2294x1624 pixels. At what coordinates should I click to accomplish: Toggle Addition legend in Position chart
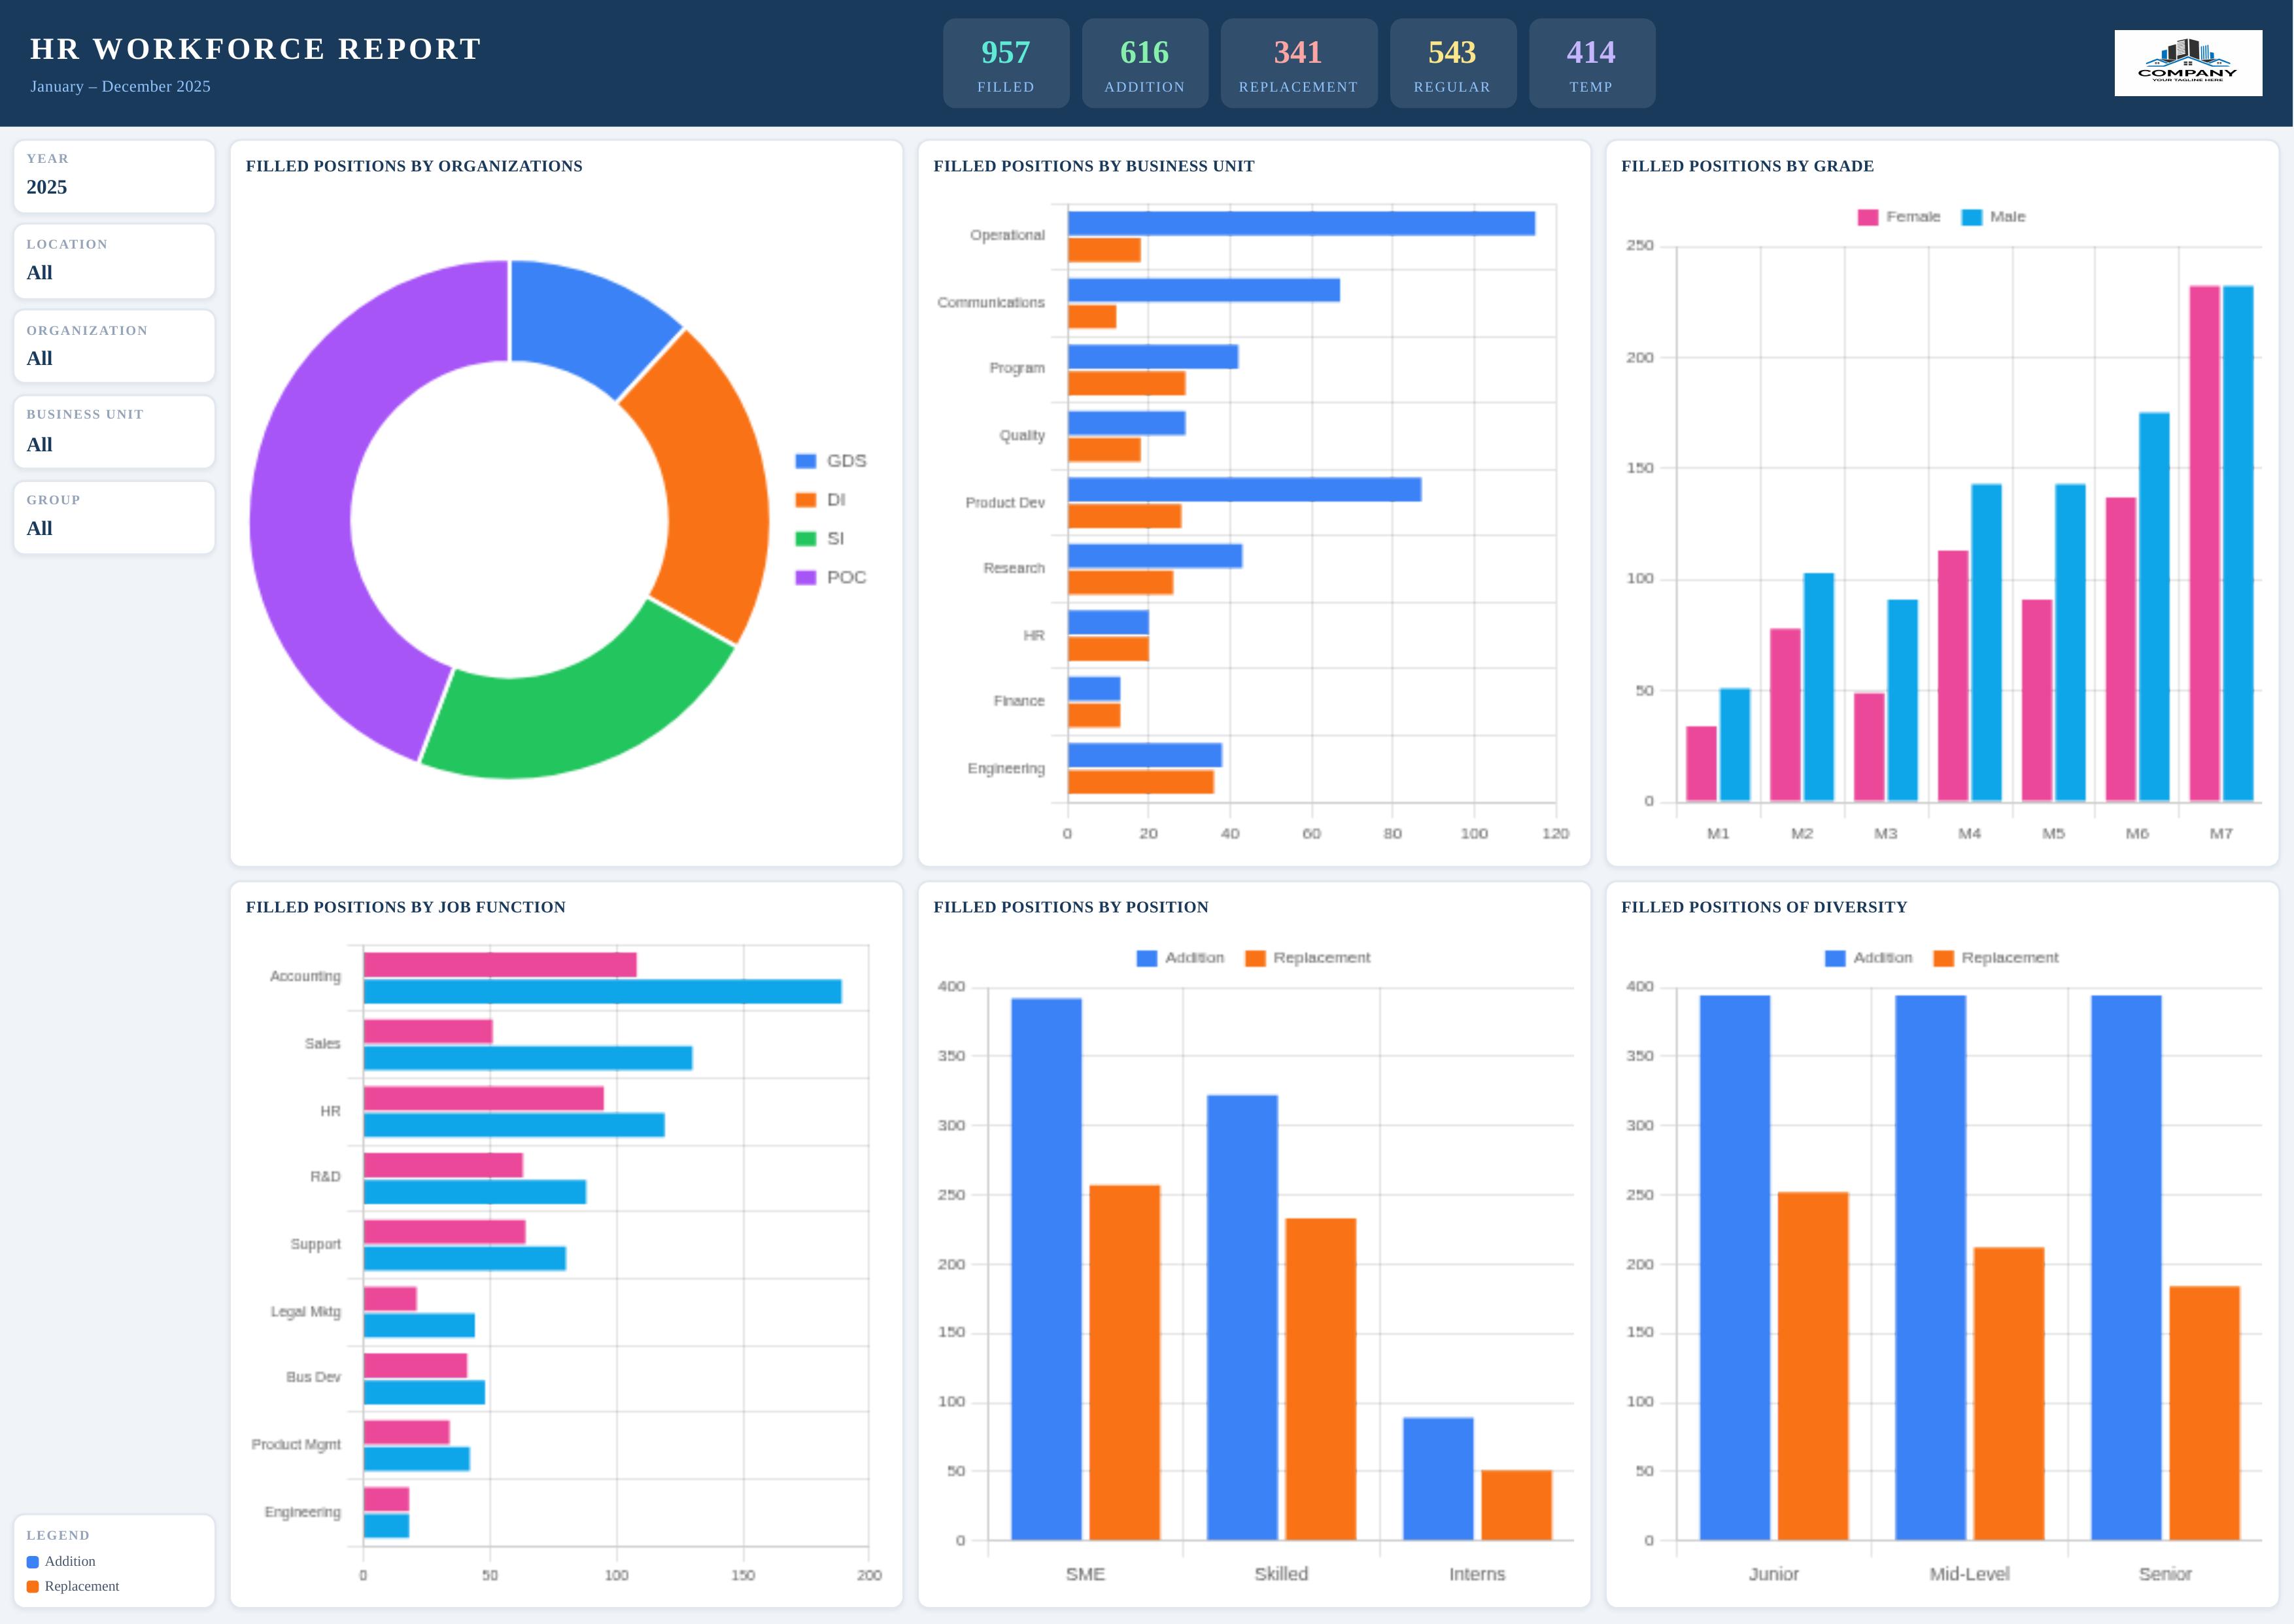coord(1146,958)
